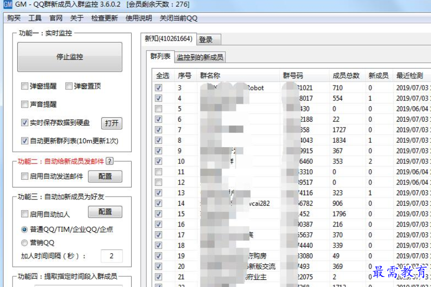This screenshot has width=431, height=287.
Task: Click 关闭当前QQ menu item
Action: click(179, 18)
